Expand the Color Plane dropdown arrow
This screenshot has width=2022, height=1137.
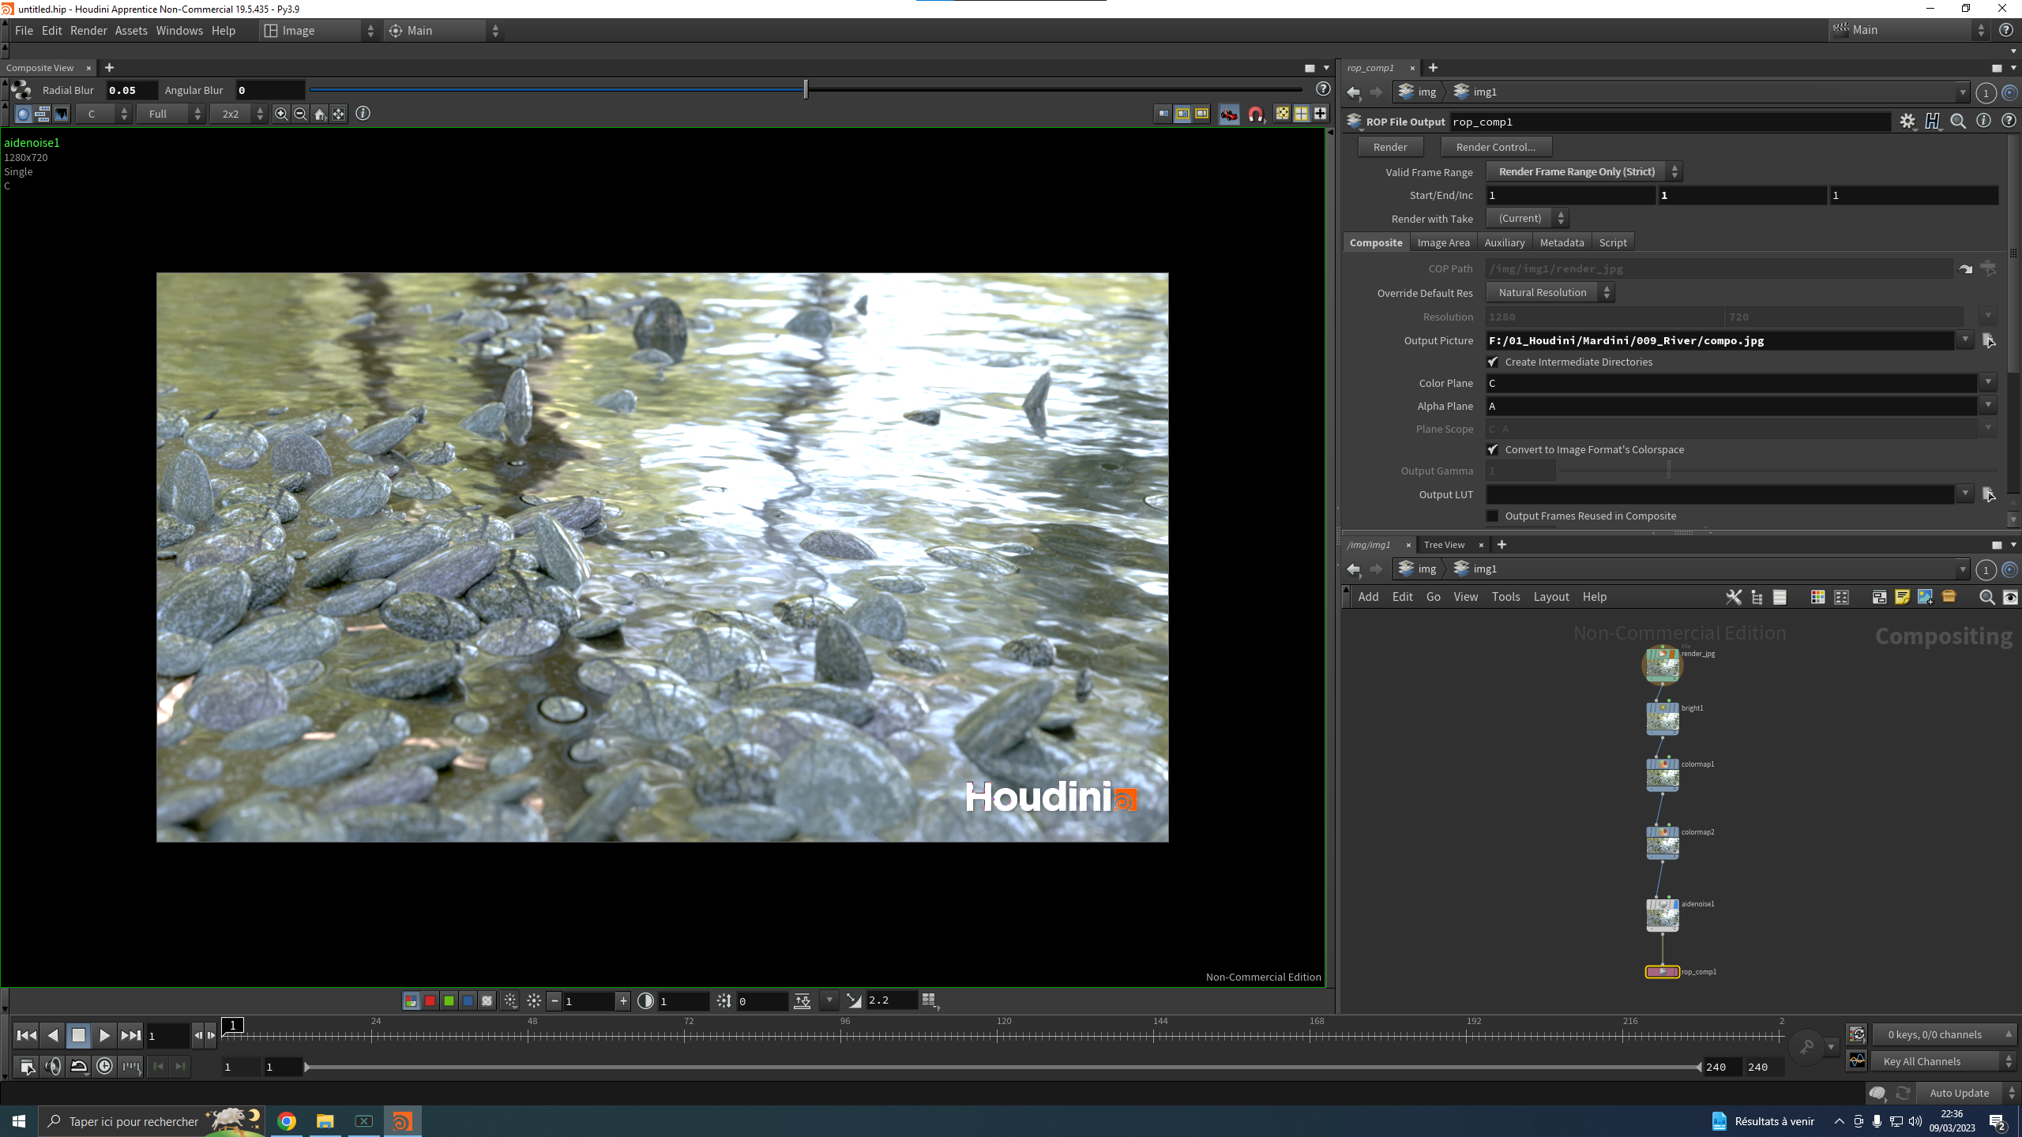click(x=1988, y=383)
